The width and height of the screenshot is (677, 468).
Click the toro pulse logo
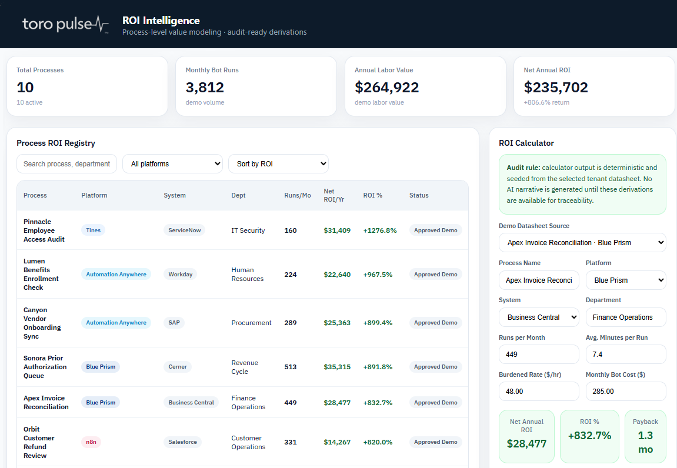pyautogui.click(x=66, y=24)
